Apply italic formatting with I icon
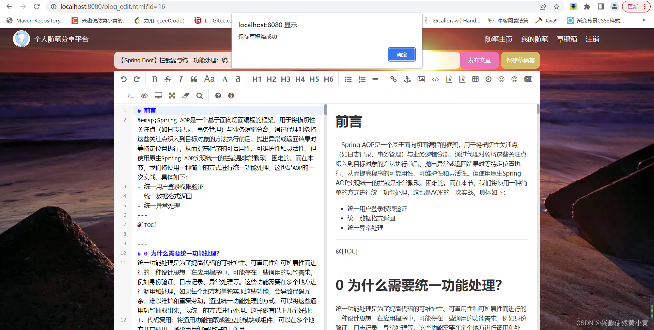The height and width of the screenshot is (330, 654). coord(181,79)
